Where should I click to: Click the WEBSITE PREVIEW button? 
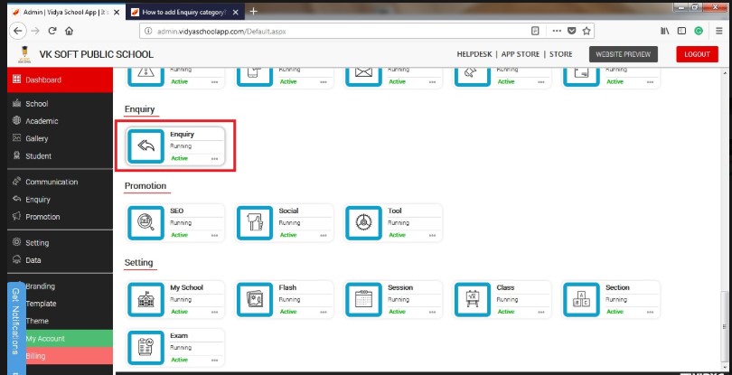pos(624,54)
